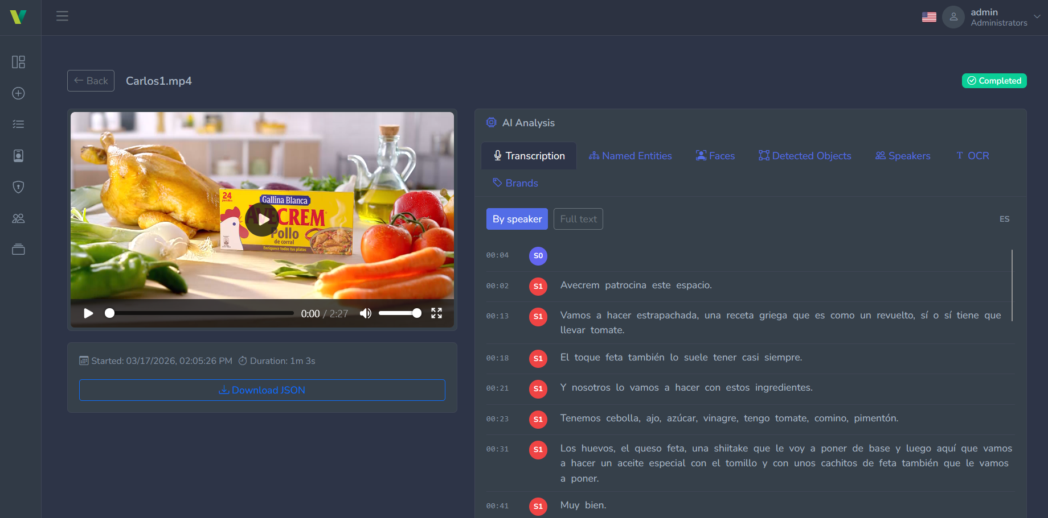Mute the video with the speaker icon
This screenshot has height=518, width=1048.
click(366, 313)
